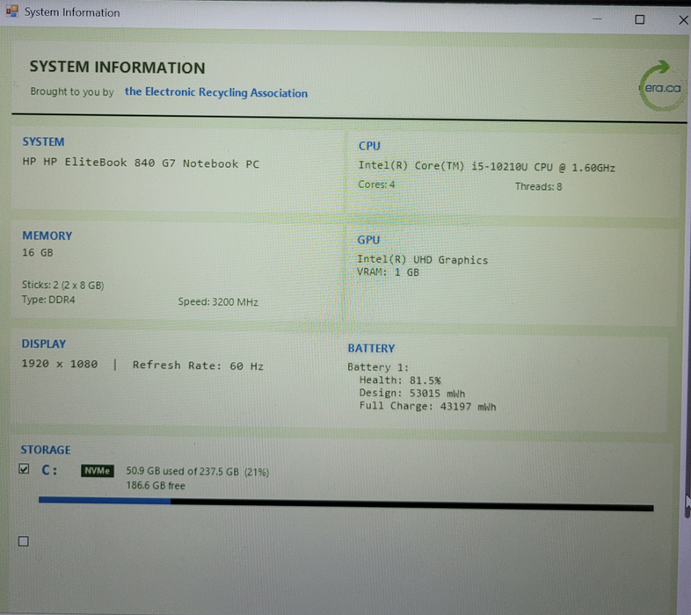
Task: Click 'Sticks: 2 (2 x 8 GB)' text
Action: point(63,285)
